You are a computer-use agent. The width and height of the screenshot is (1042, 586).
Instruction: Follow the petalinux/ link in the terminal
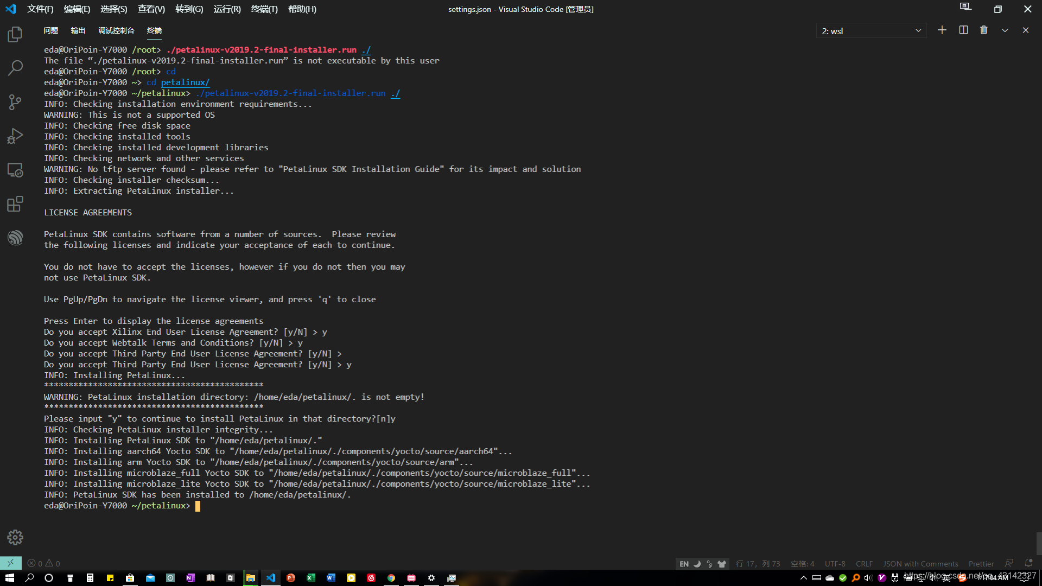click(x=185, y=82)
